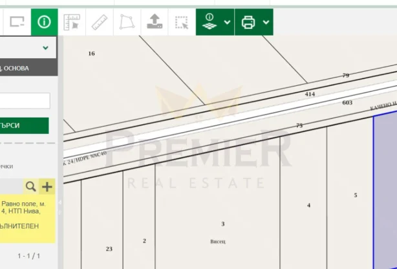Viewport: 397px width, 269px height.
Task: Select the Равно поле search result
Action: [26, 215]
